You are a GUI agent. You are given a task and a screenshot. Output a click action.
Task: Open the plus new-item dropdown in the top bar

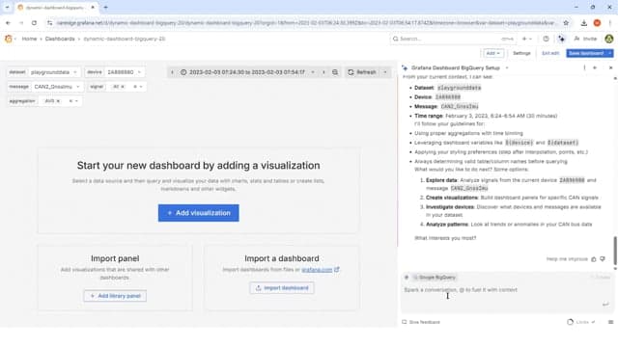[527, 39]
